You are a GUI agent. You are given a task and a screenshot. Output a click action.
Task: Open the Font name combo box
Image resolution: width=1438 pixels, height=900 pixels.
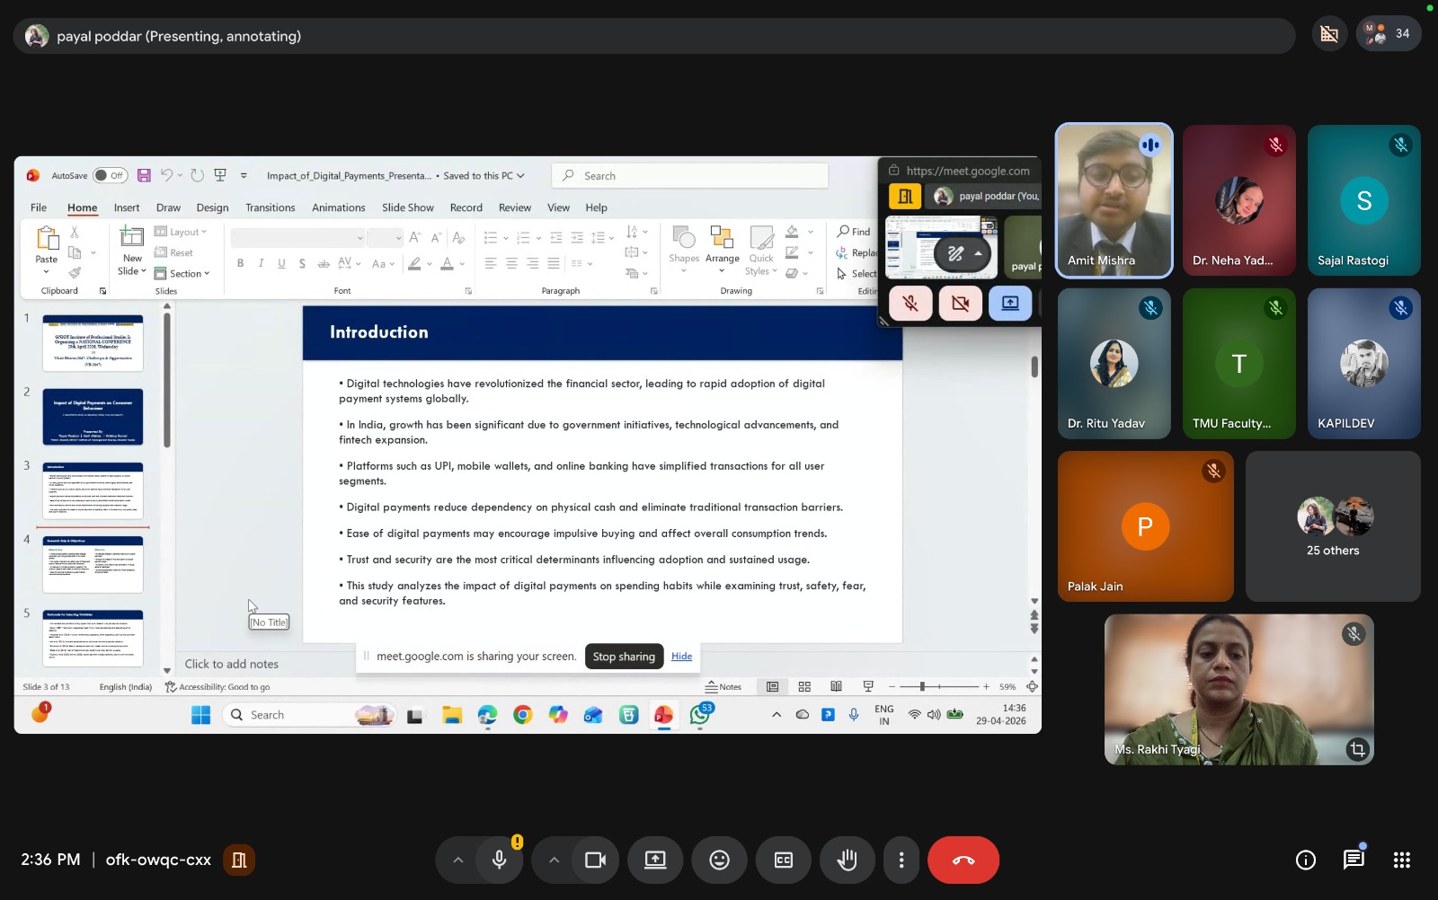point(297,238)
